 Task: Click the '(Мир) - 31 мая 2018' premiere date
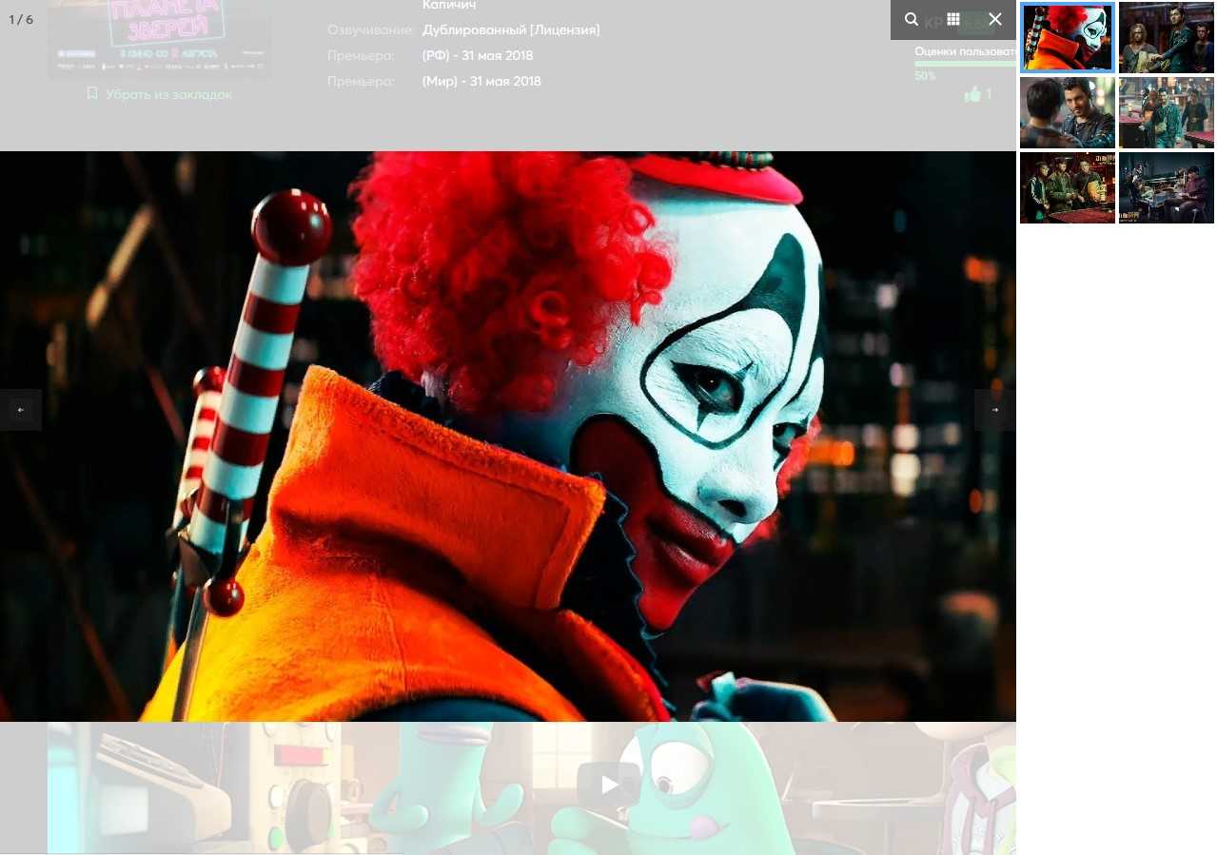tap(481, 82)
